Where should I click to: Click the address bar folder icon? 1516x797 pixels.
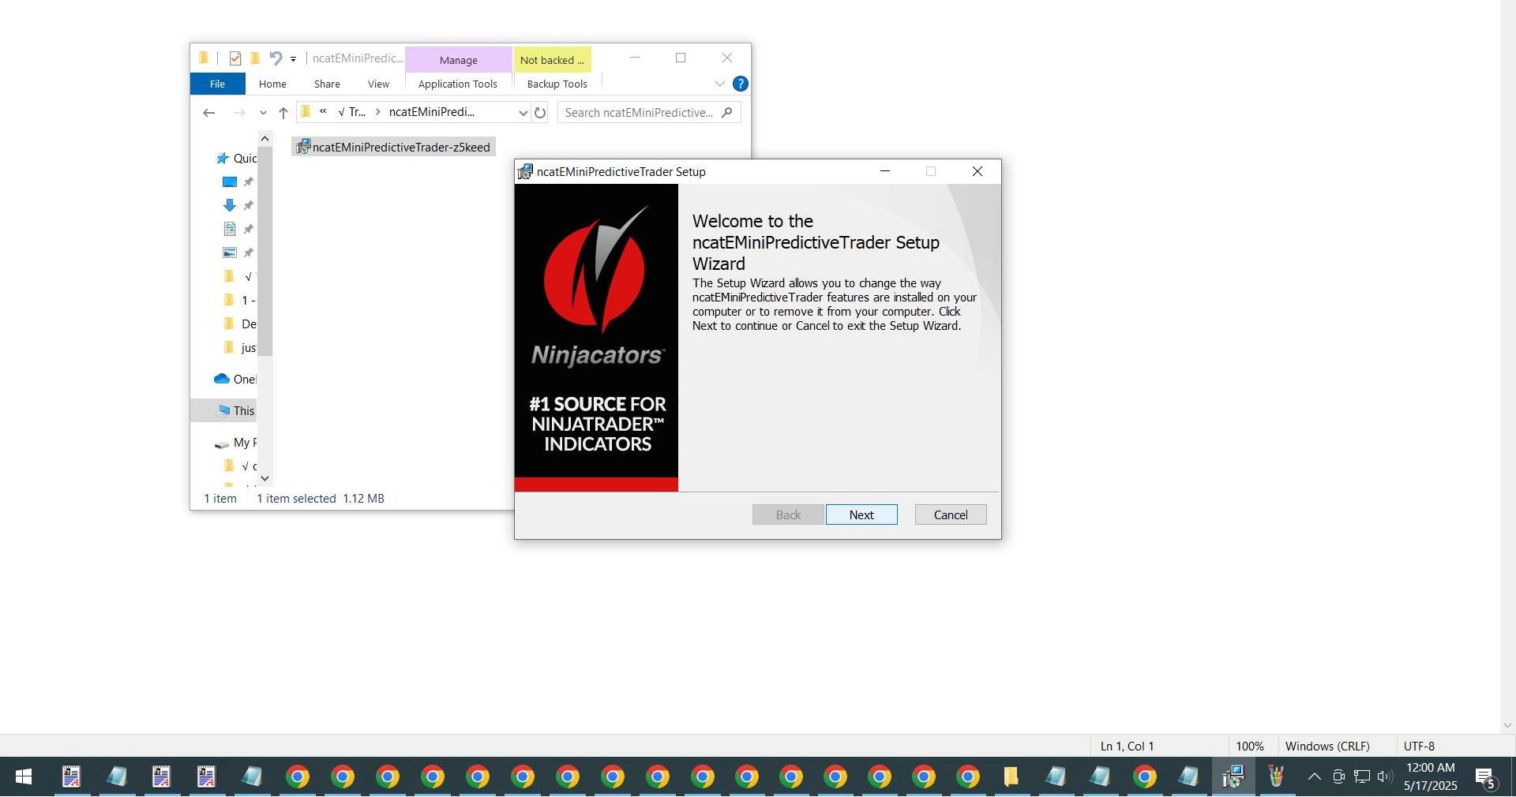coord(306,112)
